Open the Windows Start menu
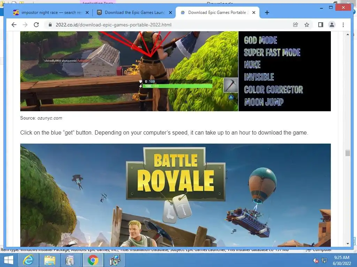 (8, 260)
